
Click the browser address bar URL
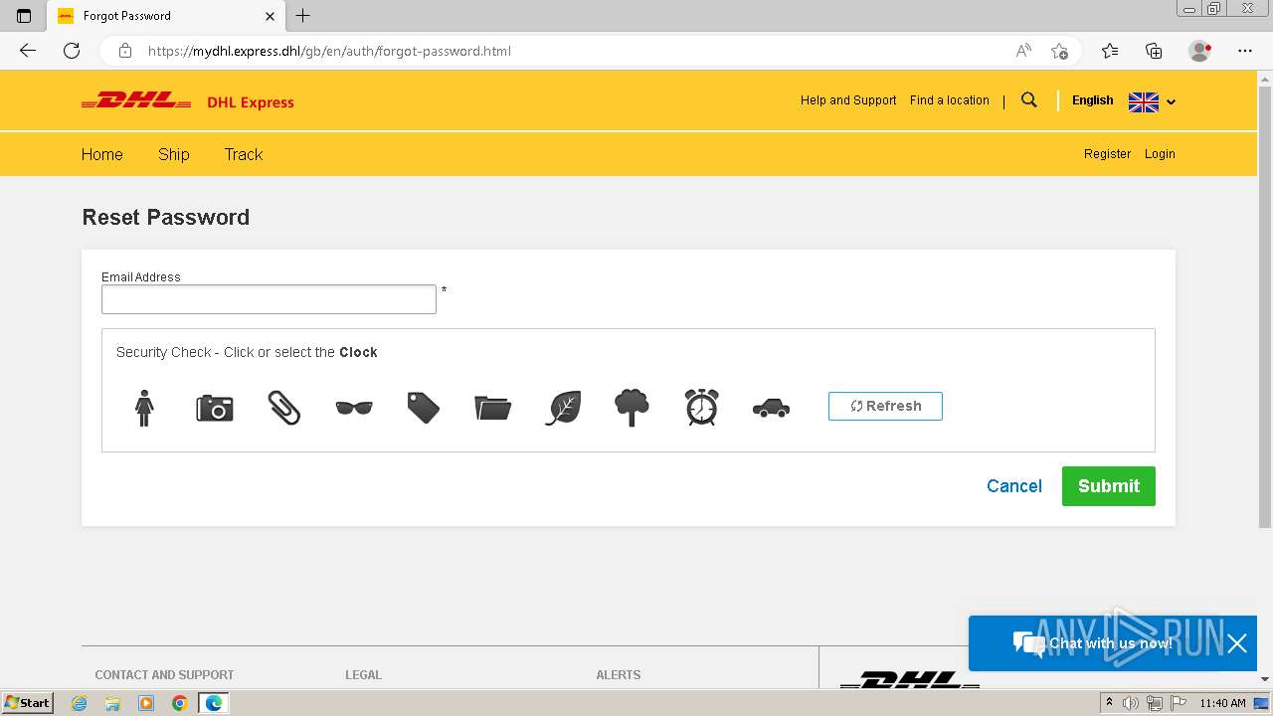329,51
